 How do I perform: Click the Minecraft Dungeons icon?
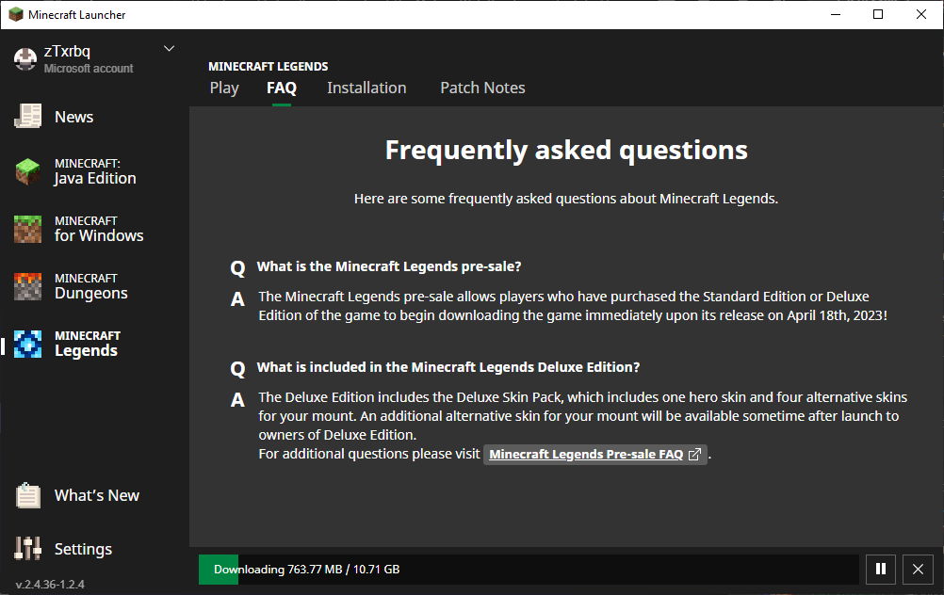coord(28,286)
